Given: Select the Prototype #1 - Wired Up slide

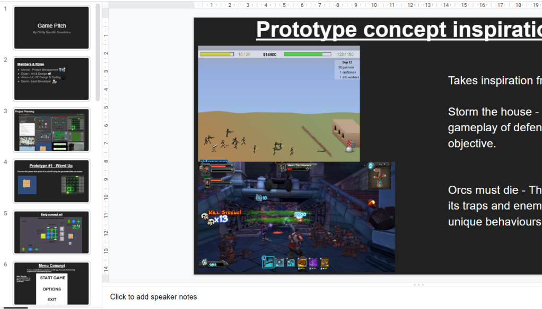Looking at the screenshot, I should pos(51,181).
